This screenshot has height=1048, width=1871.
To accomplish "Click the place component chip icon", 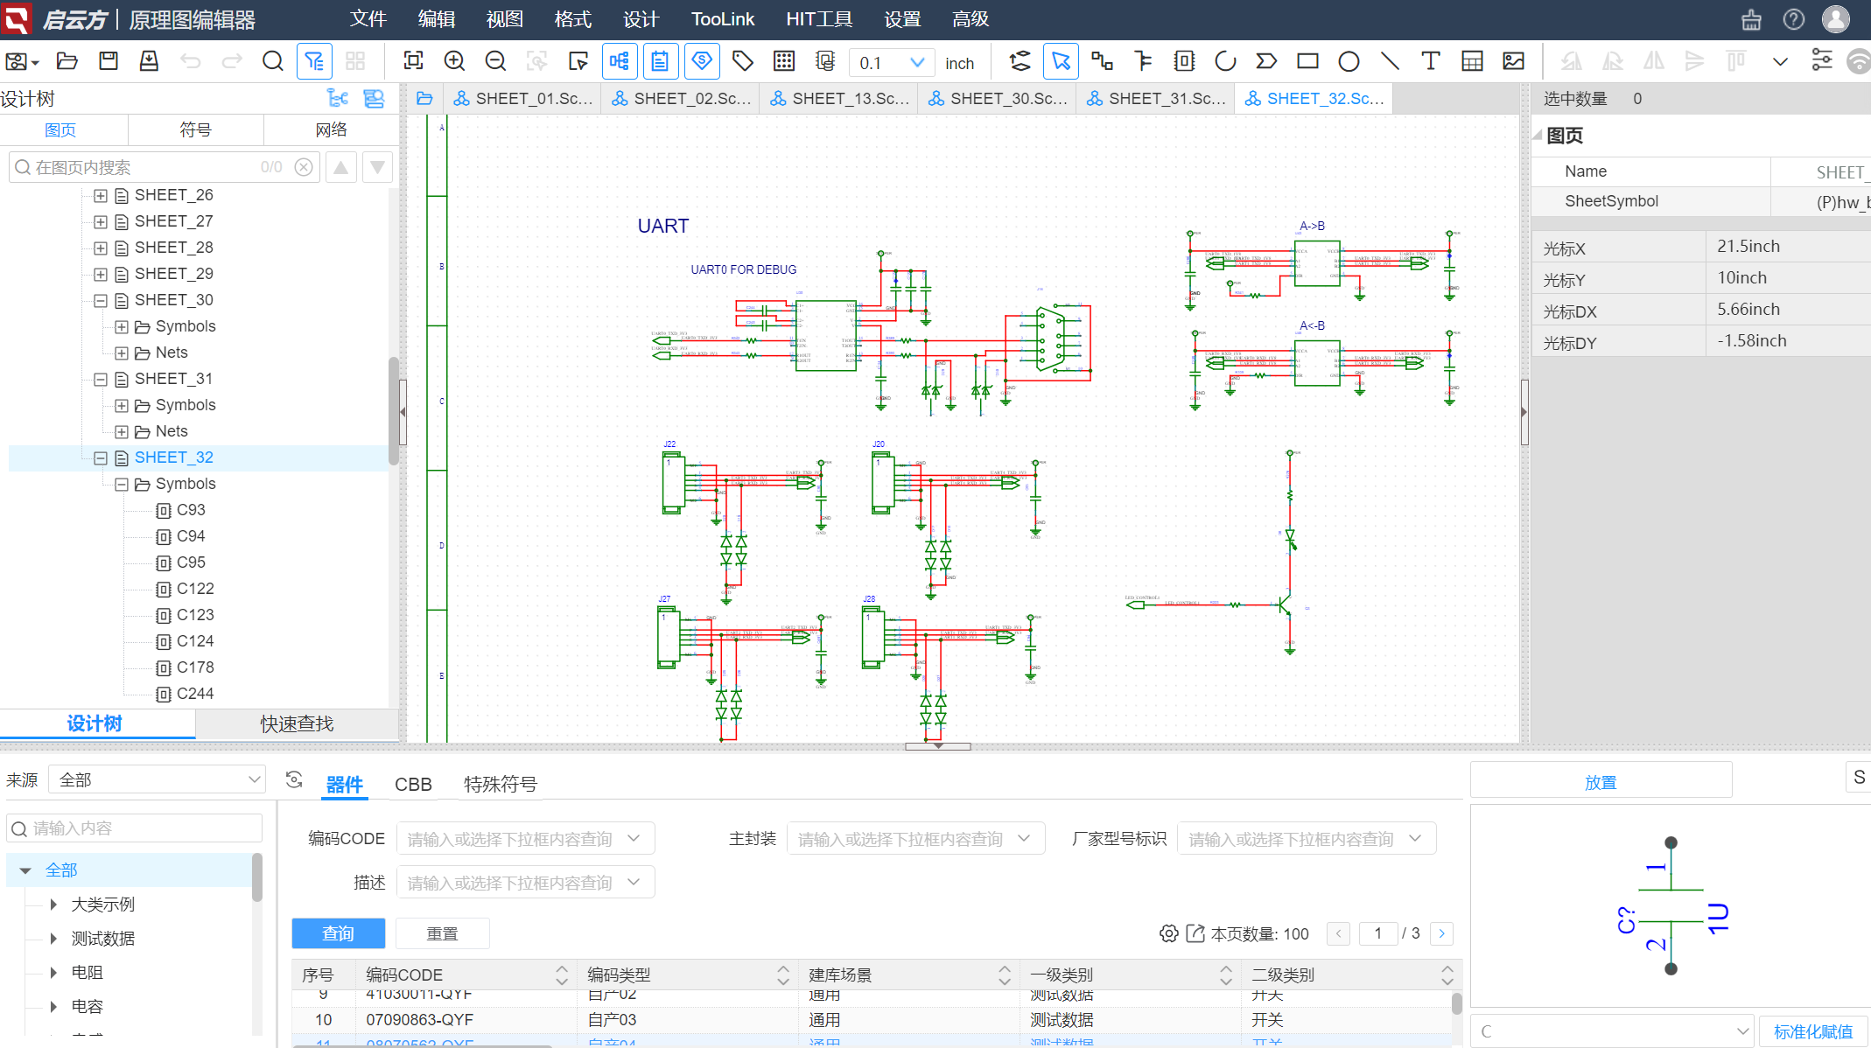I will [x=1184, y=61].
